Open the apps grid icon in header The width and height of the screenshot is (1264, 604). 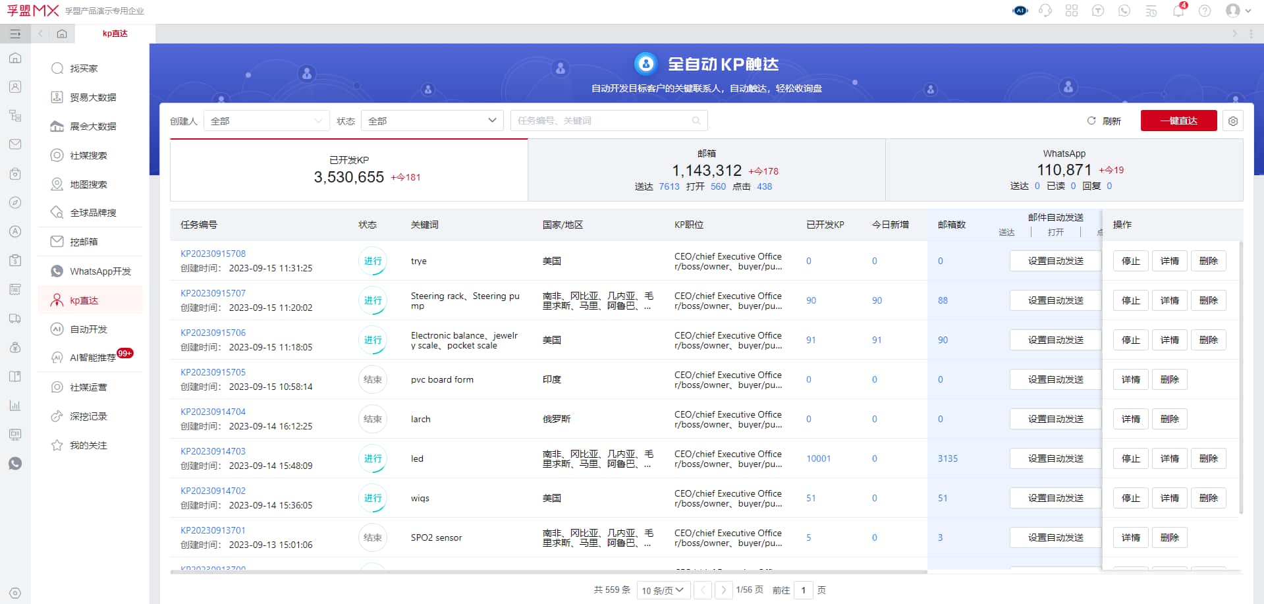tap(1072, 11)
